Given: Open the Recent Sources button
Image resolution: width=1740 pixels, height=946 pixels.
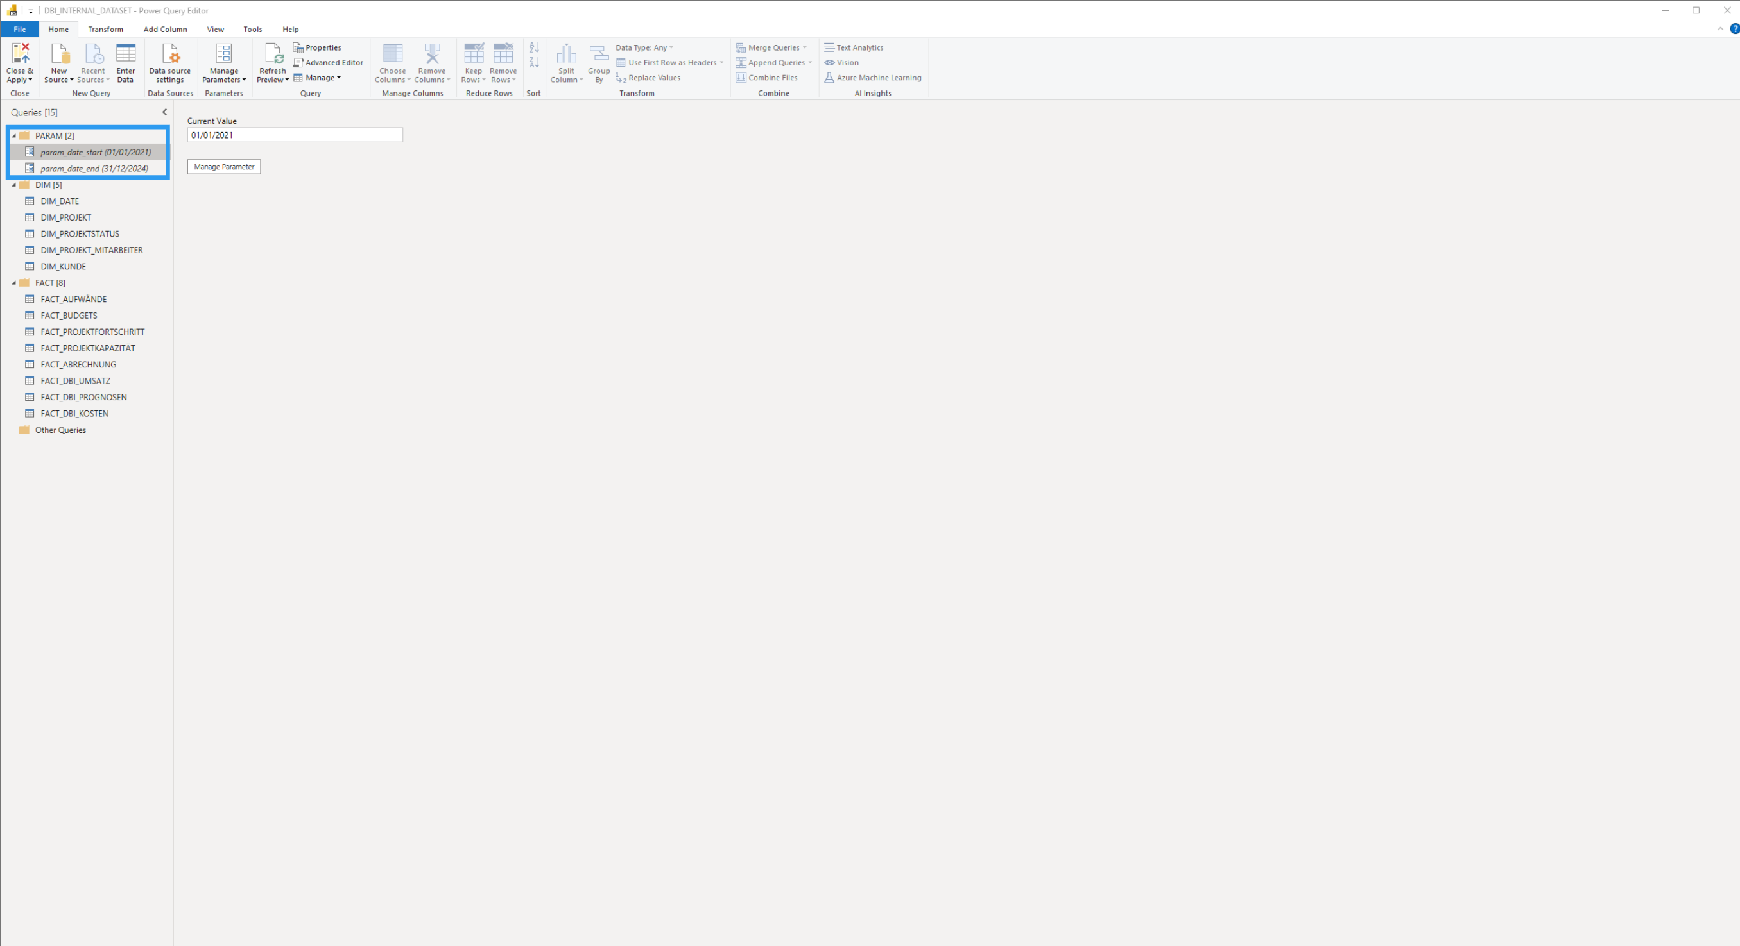Looking at the screenshot, I should [93, 63].
